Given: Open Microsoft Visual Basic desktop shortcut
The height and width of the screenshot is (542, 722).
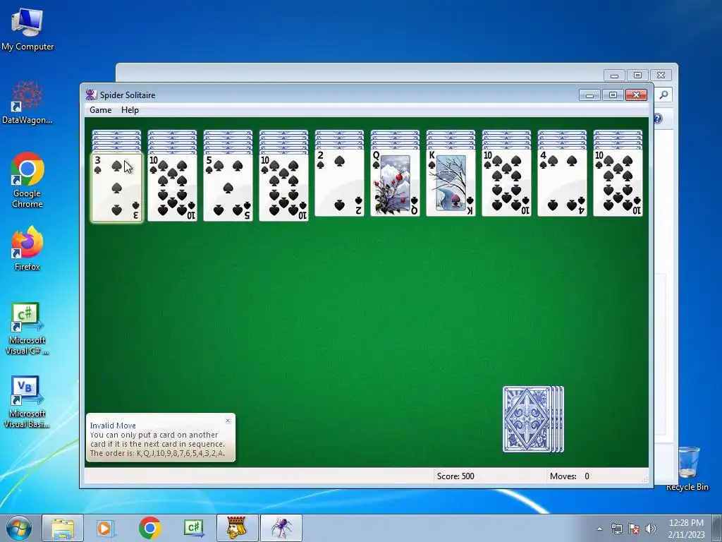Looking at the screenshot, I should (x=27, y=402).
